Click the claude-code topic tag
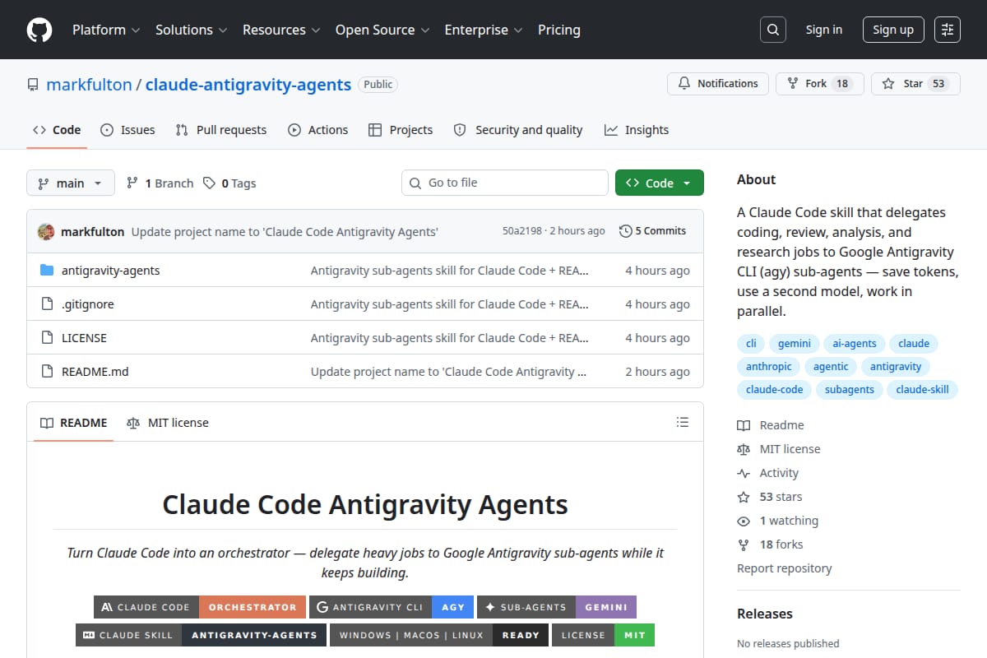The image size is (987, 658). point(775,390)
